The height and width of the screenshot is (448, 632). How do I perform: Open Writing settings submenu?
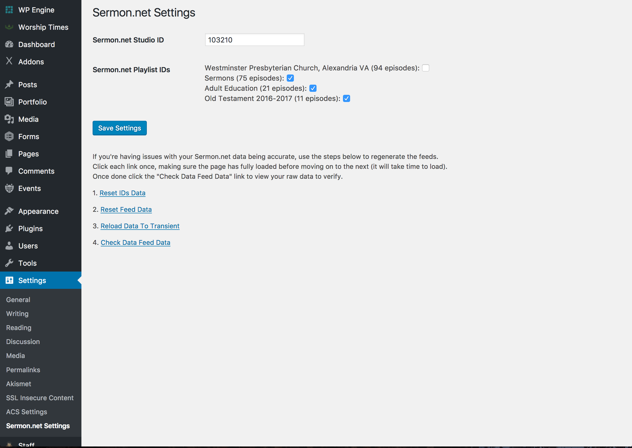pyautogui.click(x=17, y=314)
